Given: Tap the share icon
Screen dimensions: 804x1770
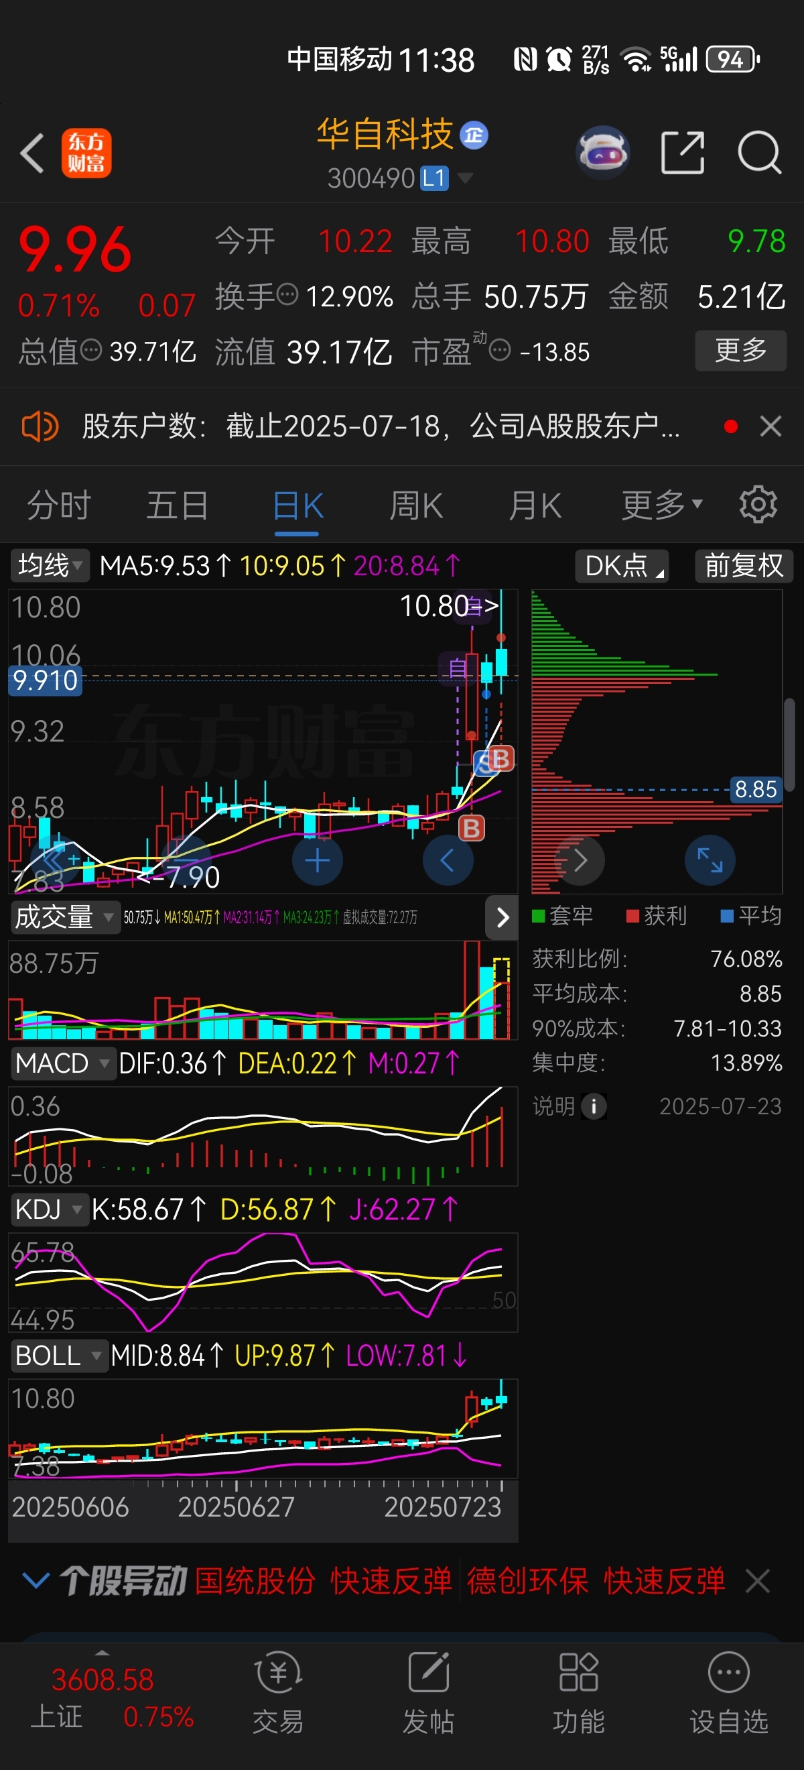Looking at the screenshot, I should click(x=683, y=152).
